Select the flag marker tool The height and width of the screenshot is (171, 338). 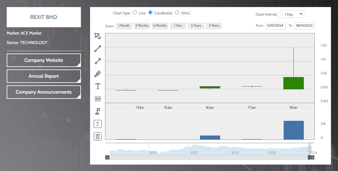coord(98,111)
